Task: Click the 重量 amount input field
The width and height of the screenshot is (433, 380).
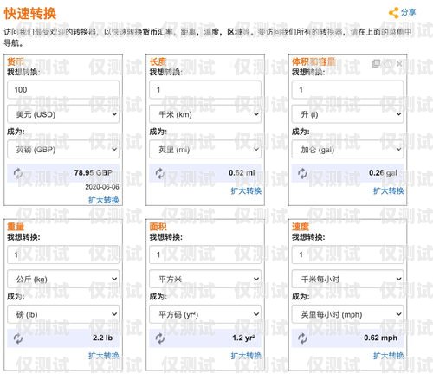Action: pos(63,254)
